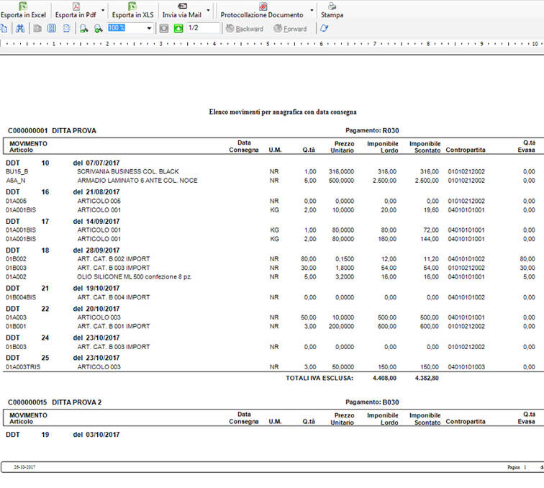Click article ARMADIO LAMINATO 6 ANTE COL. NOCE
Viewport: 544px width, 488px height.
(137, 181)
